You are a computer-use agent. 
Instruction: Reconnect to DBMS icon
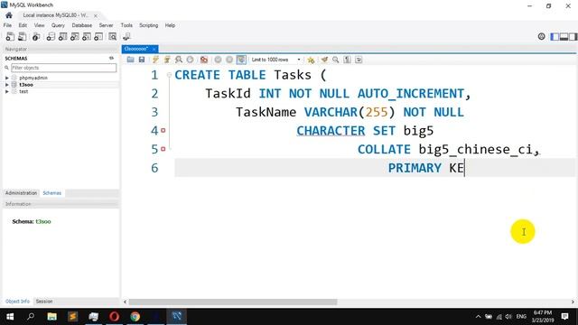pos(126,36)
